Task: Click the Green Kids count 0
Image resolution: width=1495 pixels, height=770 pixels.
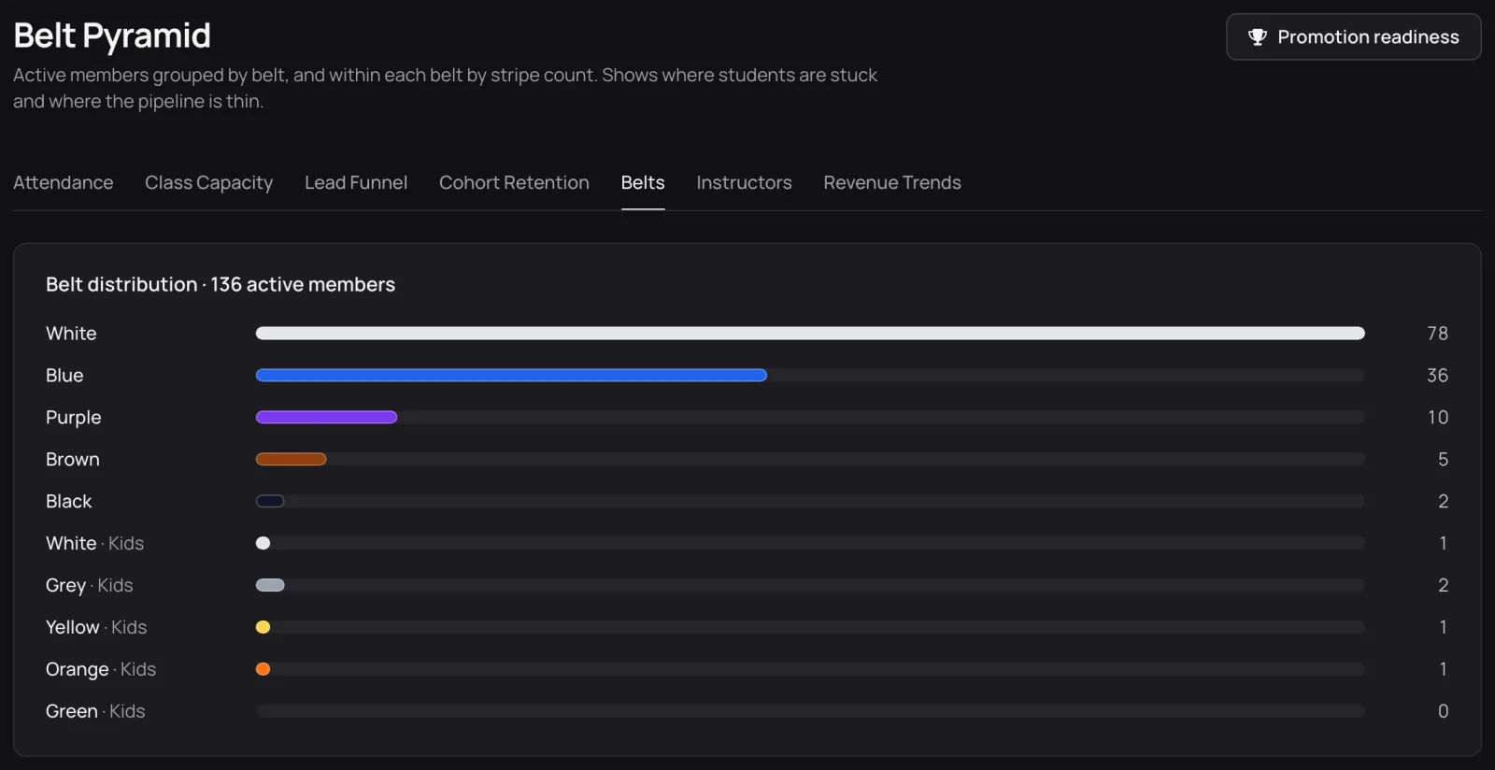Action: 1443,712
